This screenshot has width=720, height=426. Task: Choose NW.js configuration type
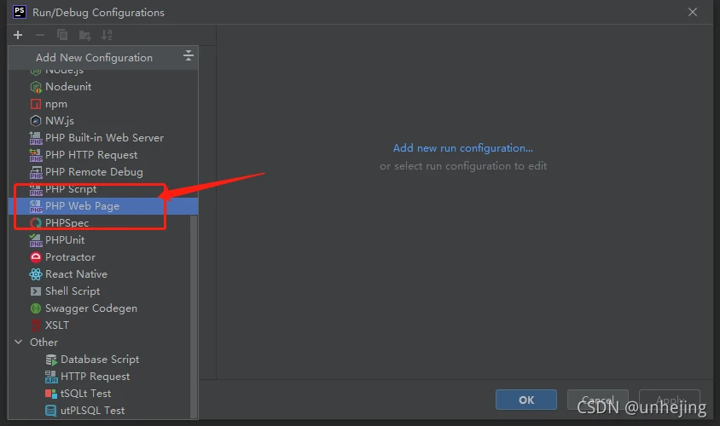point(60,121)
